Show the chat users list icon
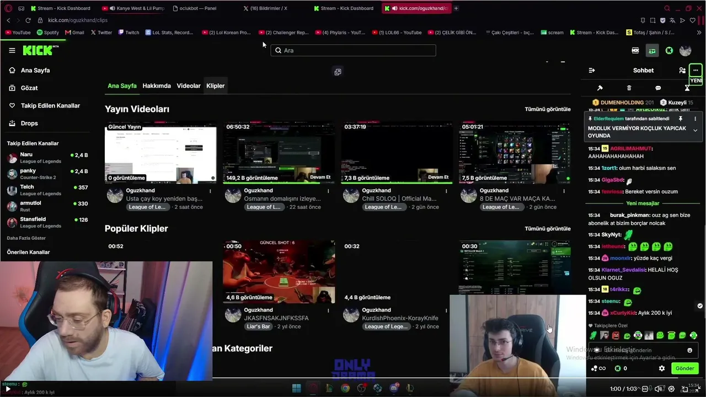Viewport: 706px width, 397px height. [682, 71]
